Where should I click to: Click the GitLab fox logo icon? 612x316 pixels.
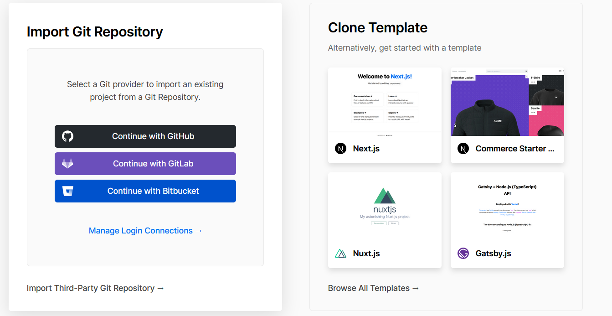[68, 164]
